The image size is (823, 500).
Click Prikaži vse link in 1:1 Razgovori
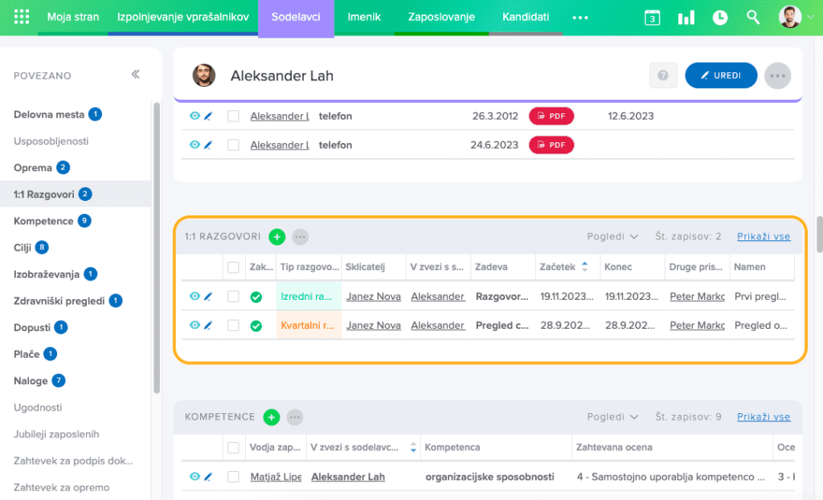tap(763, 236)
